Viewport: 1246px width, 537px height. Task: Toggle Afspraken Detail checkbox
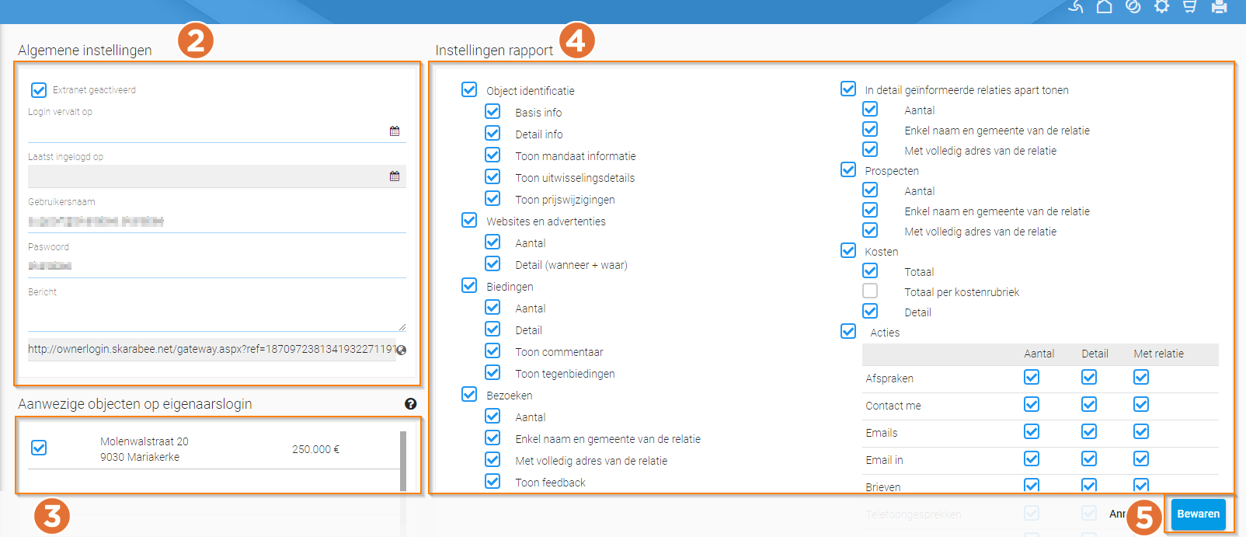[x=1089, y=377]
